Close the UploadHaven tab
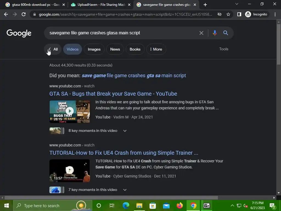This screenshot has width=281, height=211. 129,5
